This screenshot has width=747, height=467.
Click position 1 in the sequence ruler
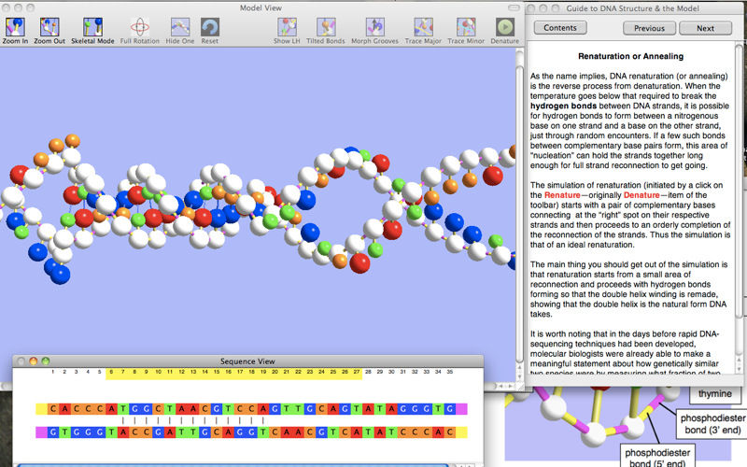(53, 372)
